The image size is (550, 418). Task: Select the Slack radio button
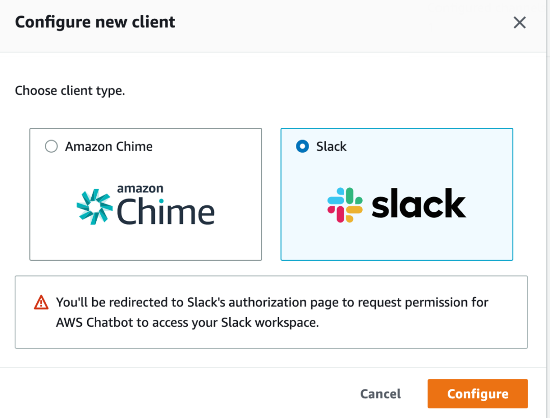point(302,146)
